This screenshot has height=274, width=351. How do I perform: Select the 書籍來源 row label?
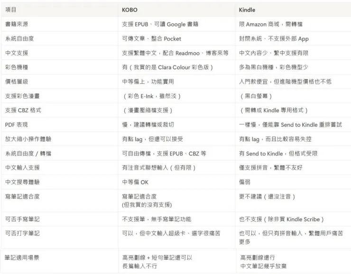click(16, 24)
